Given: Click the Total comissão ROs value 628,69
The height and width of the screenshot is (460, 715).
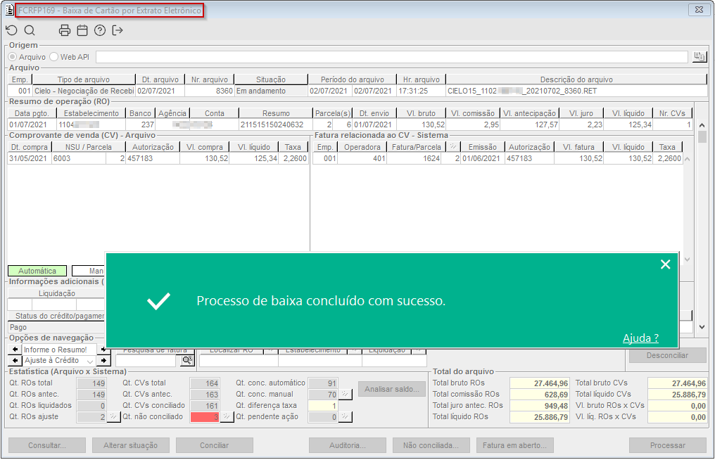Looking at the screenshot, I should (x=540, y=395).
